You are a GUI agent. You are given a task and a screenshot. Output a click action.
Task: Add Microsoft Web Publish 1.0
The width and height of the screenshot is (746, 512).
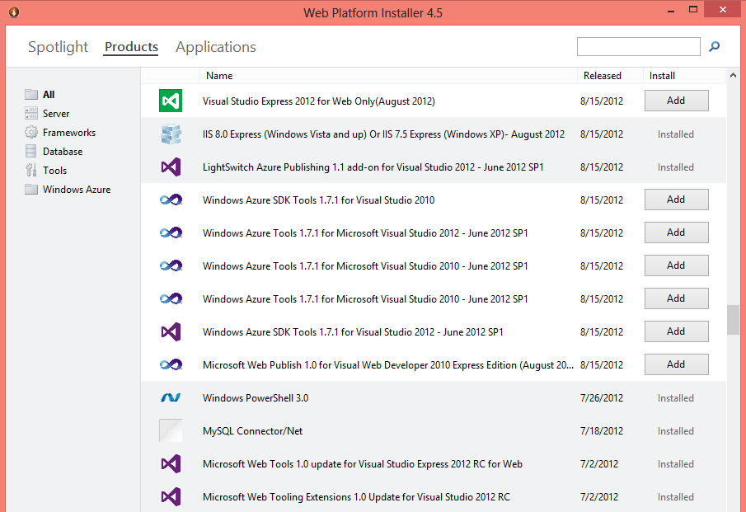(x=676, y=364)
